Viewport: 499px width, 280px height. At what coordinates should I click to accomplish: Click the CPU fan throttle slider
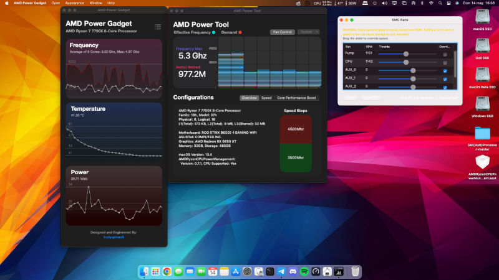click(408, 62)
